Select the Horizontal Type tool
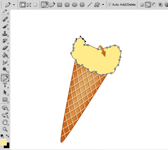168x150 pixels. [5, 85]
